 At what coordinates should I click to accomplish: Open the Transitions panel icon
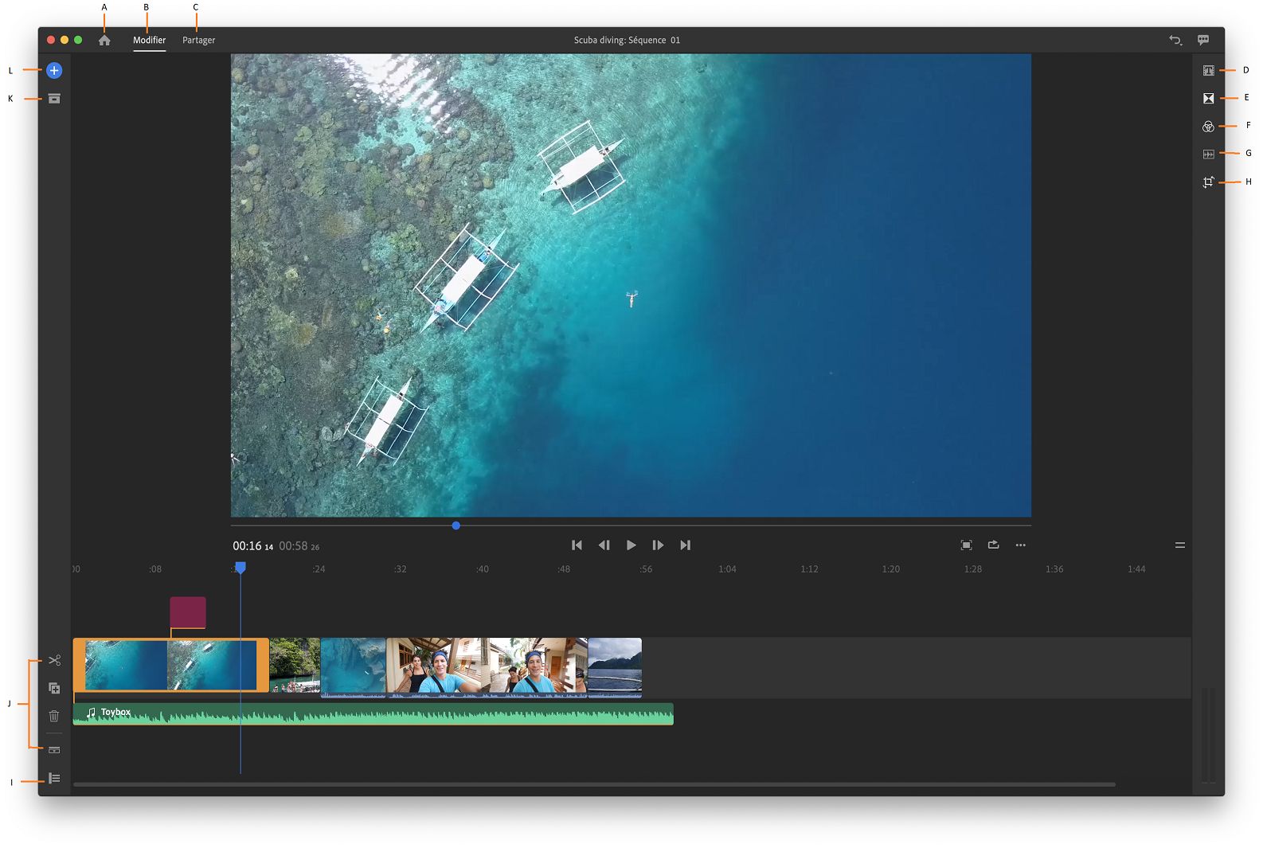(1208, 98)
